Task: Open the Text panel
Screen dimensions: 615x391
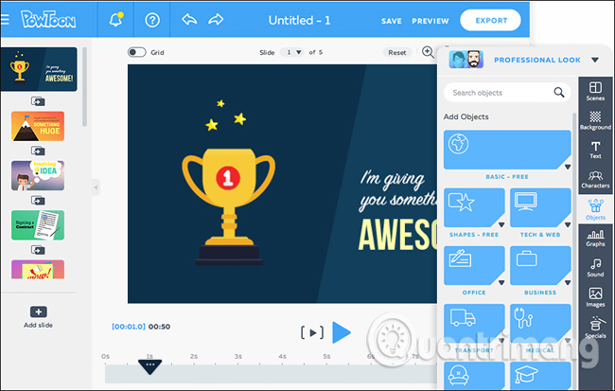Action: click(595, 150)
